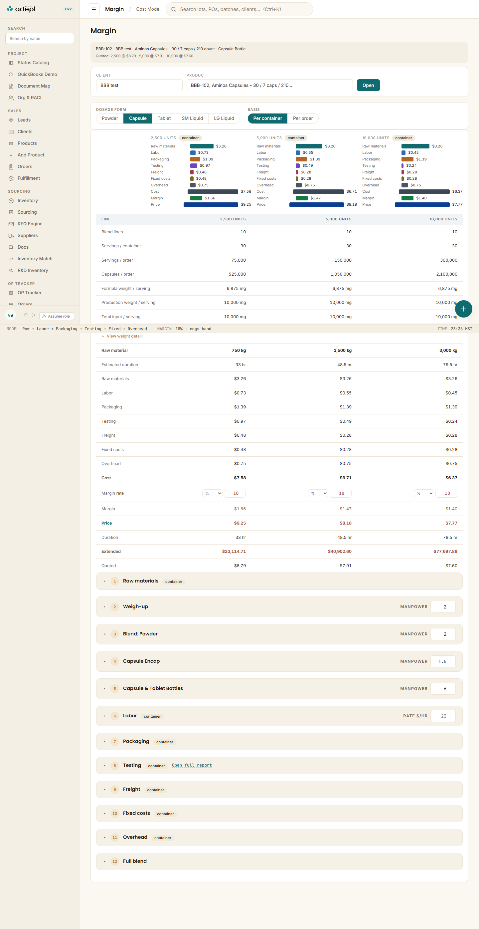Open full report link in Testing
The width and height of the screenshot is (479, 929).
pyautogui.click(x=192, y=765)
